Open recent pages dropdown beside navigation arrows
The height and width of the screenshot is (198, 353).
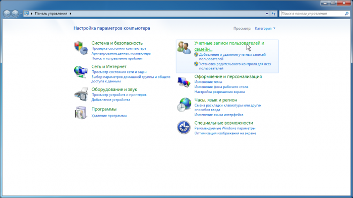(x=21, y=14)
